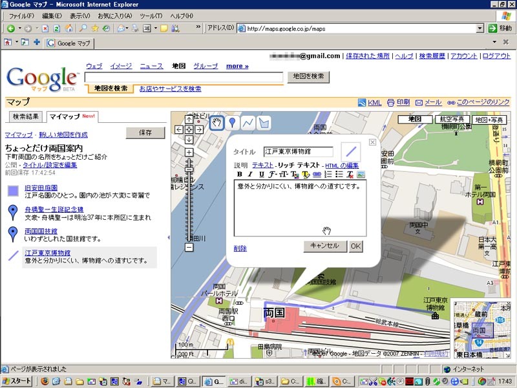Click the 削除 delete link
The height and width of the screenshot is (388, 517).
point(240,248)
